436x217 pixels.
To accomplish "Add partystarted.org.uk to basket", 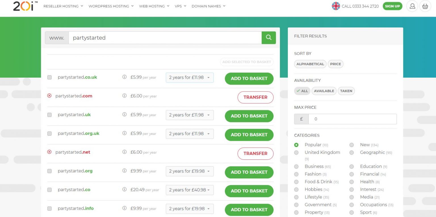I will pos(249,135).
